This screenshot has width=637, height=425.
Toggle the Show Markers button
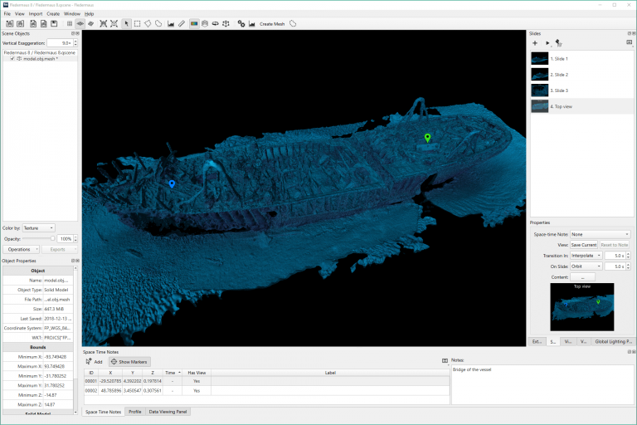click(129, 362)
